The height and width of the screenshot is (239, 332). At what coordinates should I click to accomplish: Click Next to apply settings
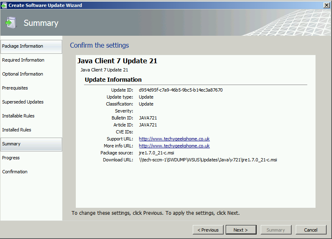[241, 230]
